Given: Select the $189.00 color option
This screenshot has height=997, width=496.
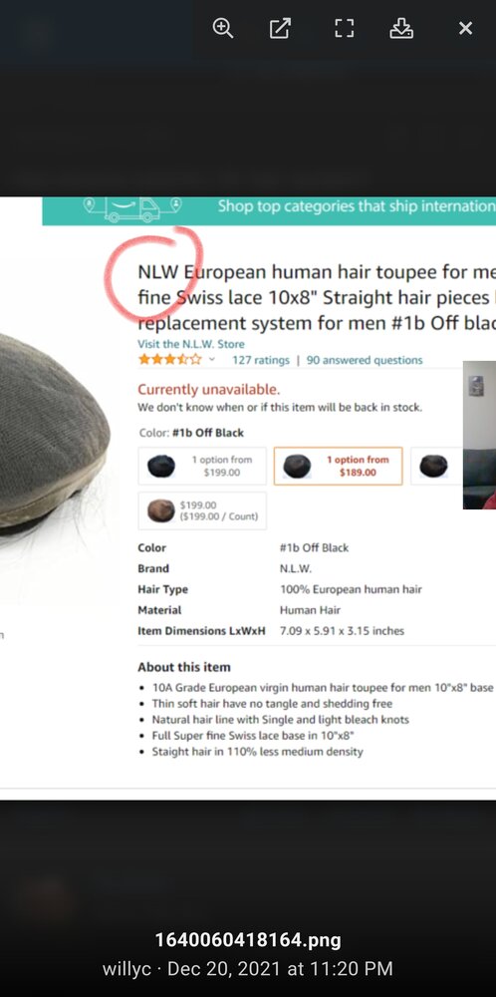Looking at the screenshot, I should [339, 466].
